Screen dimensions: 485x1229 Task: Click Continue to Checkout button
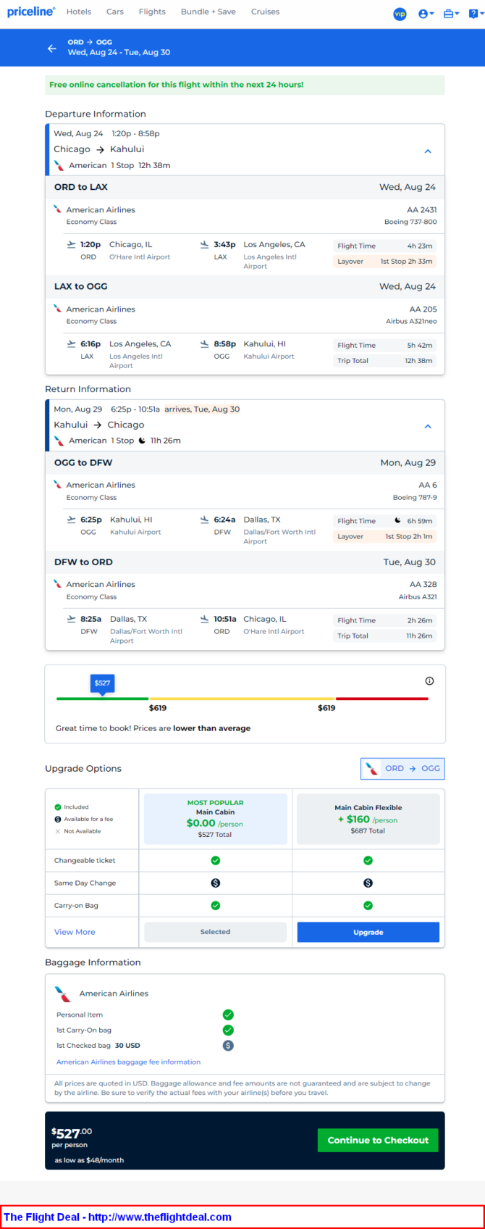[x=378, y=1140]
